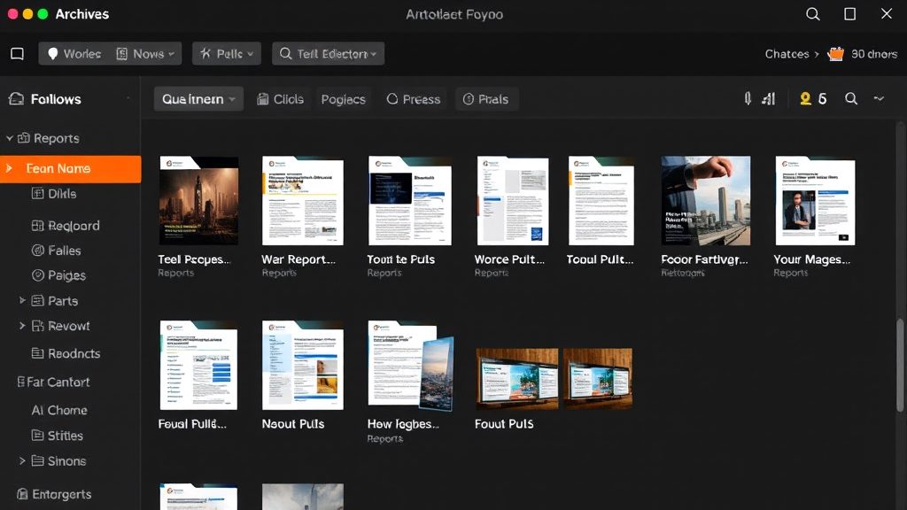Select the highlighted Fean Name item
This screenshot has height=510, width=907.
point(71,168)
